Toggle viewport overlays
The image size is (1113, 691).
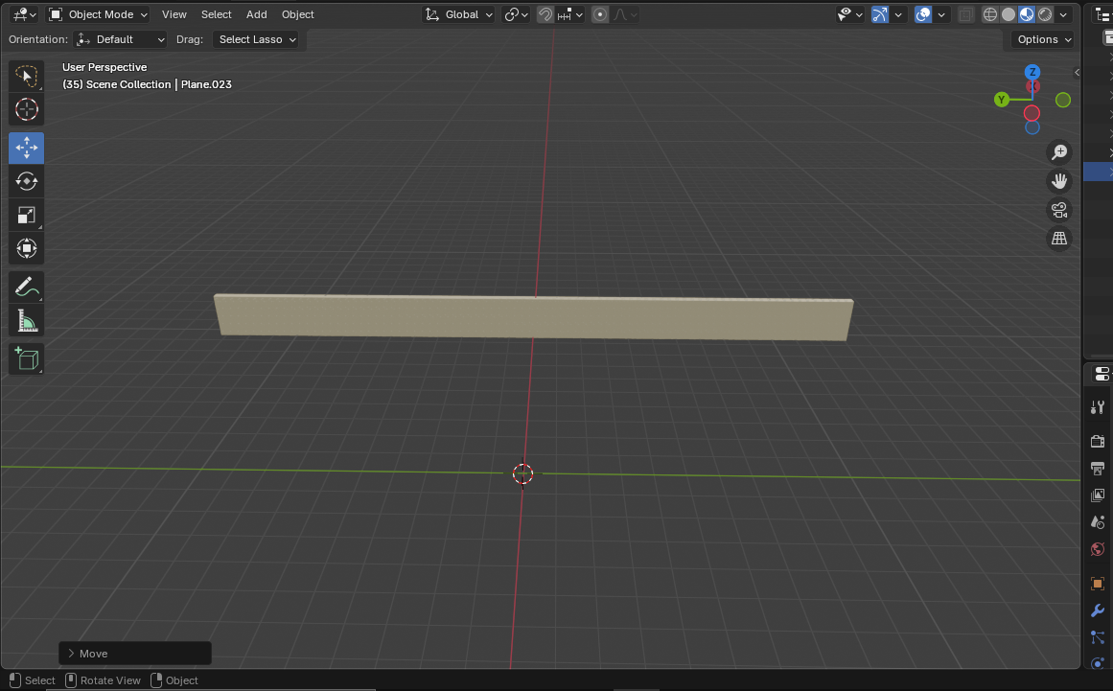[x=923, y=14]
